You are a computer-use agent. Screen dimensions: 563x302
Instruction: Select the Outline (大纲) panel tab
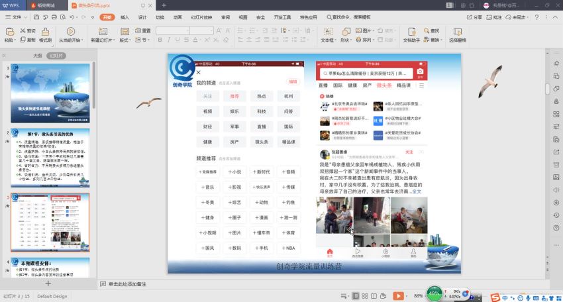(37, 56)
